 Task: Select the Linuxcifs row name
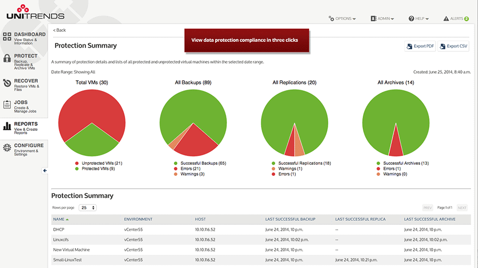(61, 239)
